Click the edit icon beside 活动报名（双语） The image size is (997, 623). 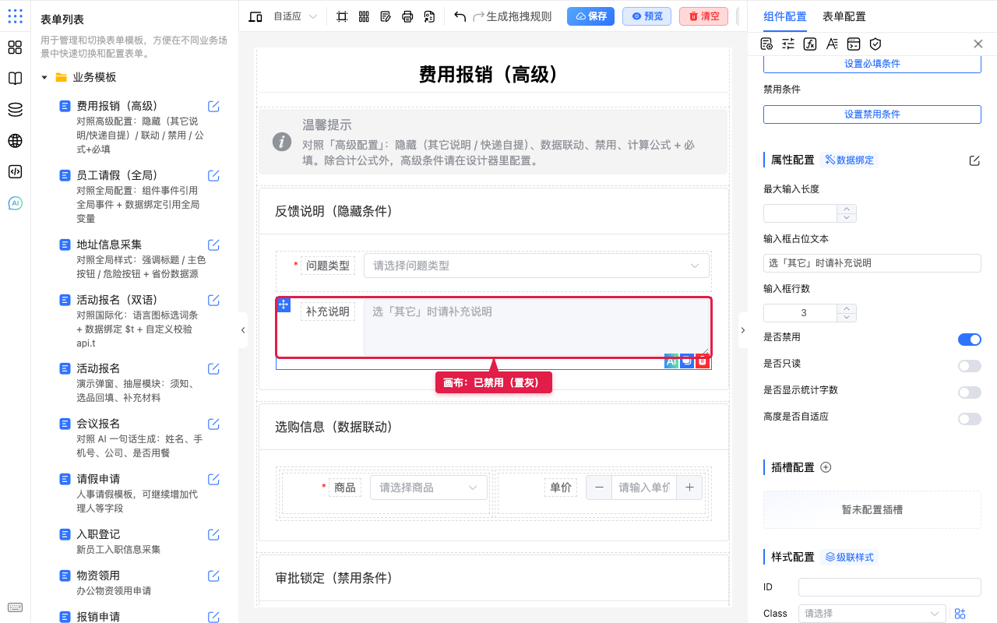coord(213,300)
